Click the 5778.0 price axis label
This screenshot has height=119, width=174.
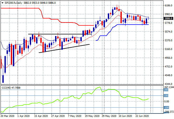(x=168, y=23)
